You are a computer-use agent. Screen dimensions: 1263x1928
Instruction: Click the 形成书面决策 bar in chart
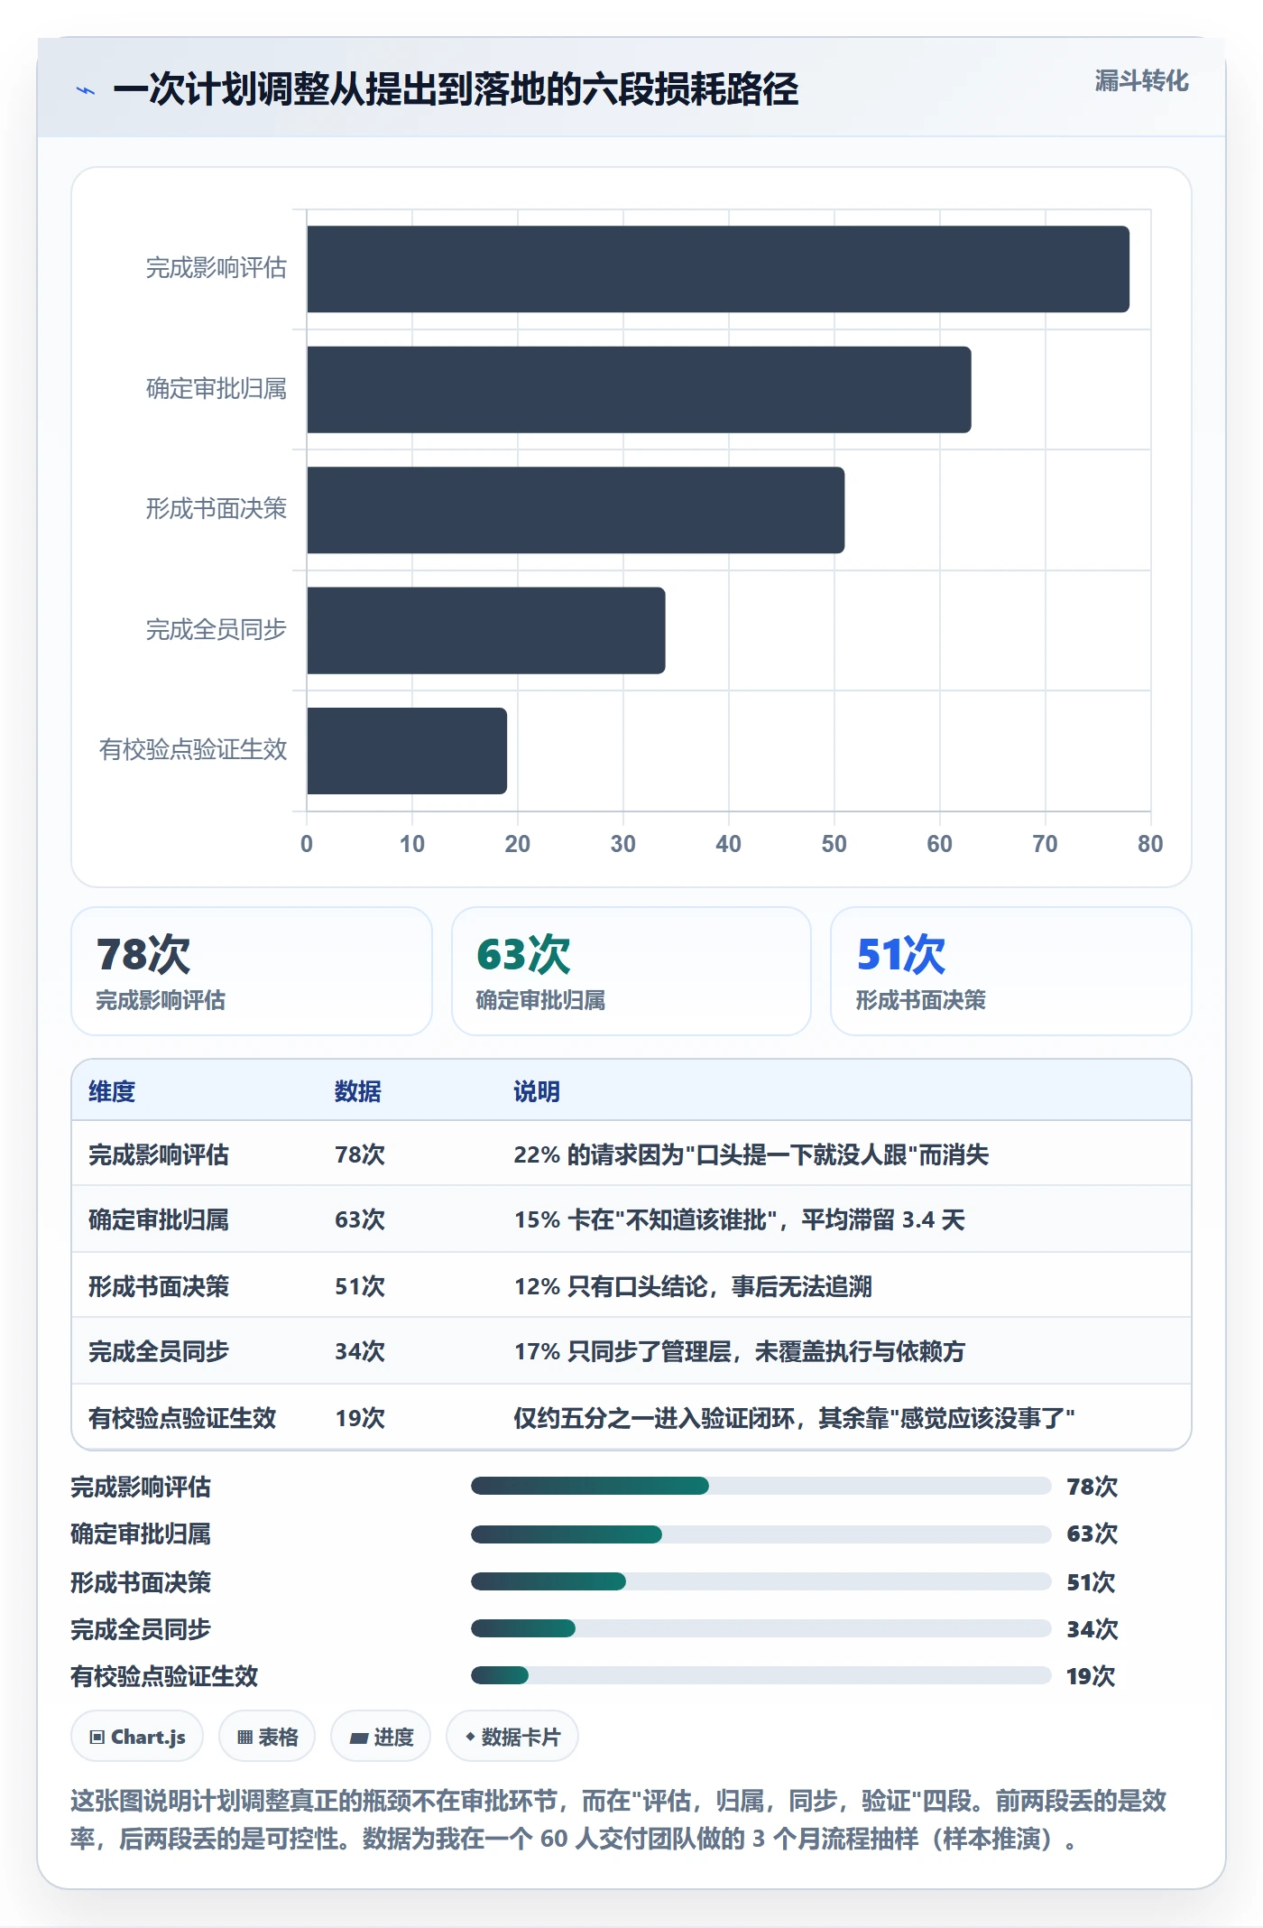[576, 510]
